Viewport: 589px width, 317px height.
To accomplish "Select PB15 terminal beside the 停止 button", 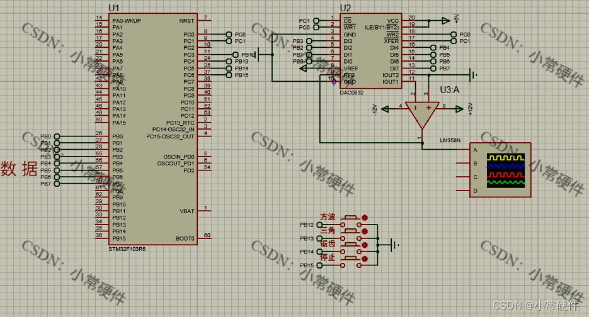I will click(319, 265).
